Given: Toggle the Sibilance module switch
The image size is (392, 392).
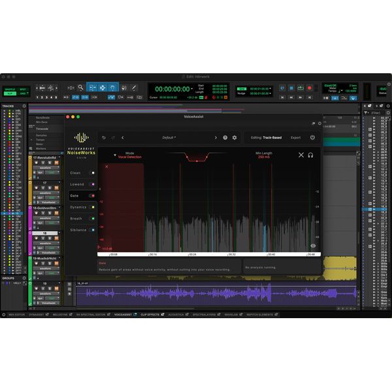Looking at the screenshot, I should click(x=92, y=230).
